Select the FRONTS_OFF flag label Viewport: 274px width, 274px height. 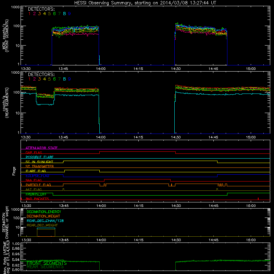point(36,194)
